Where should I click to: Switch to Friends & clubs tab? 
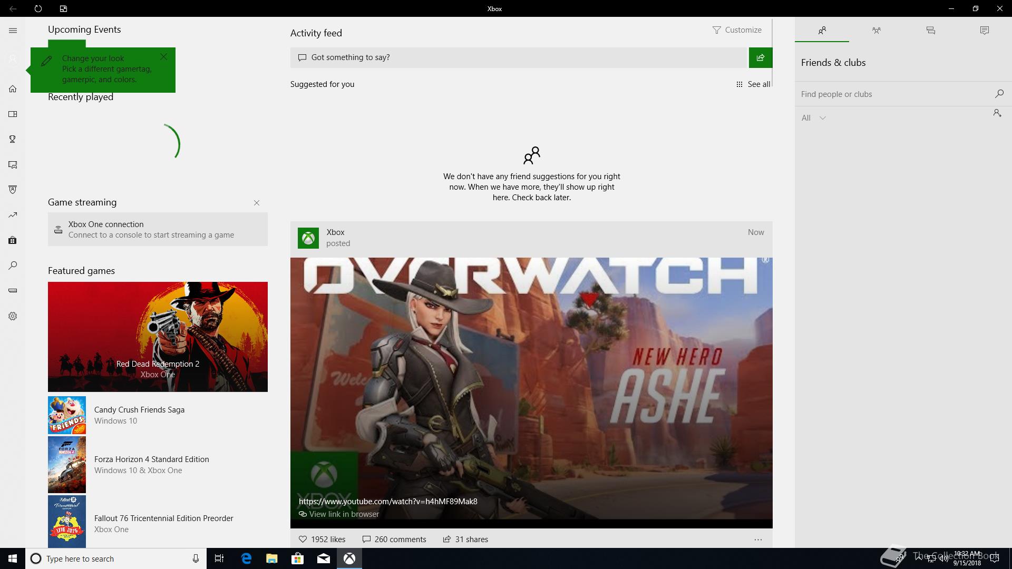pos(822,30)
